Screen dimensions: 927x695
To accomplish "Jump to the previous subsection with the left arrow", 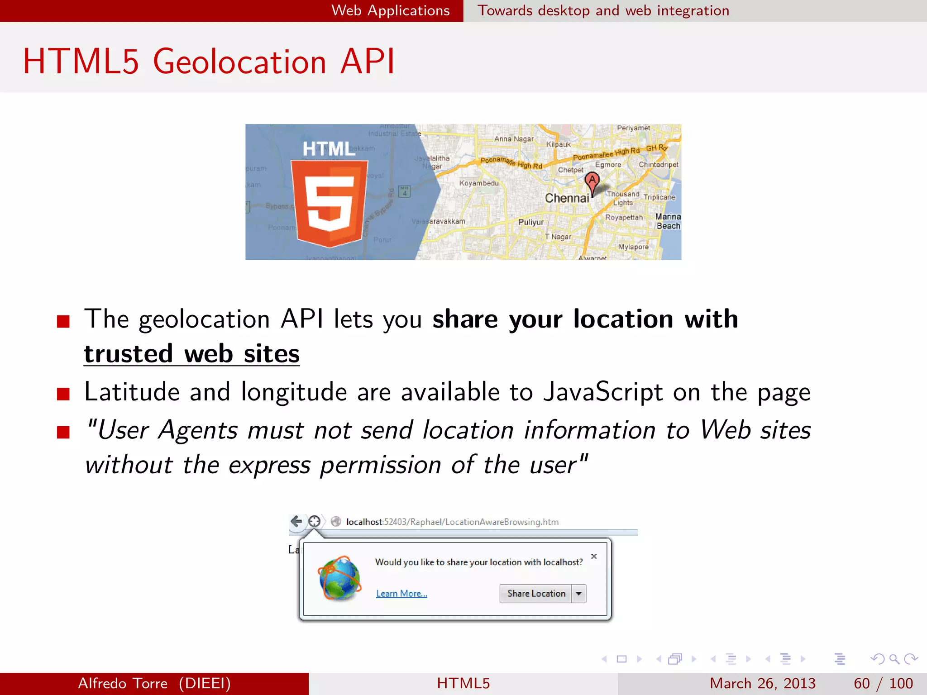I will point(713,659).
